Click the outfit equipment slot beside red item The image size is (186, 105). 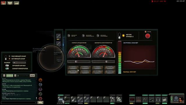tap(139, 99)
